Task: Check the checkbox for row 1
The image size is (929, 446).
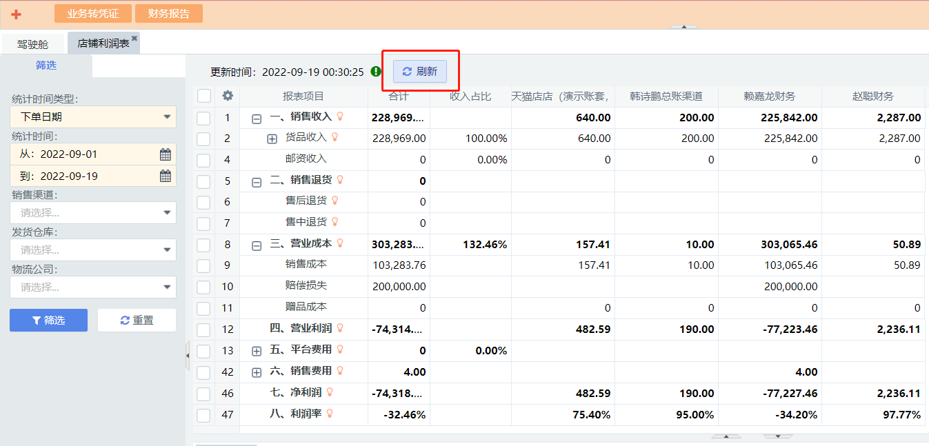Action: [203, 118]
